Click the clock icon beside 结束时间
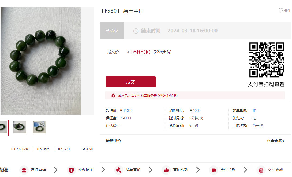The width and height of the screenshot is (292, 177). tap(136, 31)
